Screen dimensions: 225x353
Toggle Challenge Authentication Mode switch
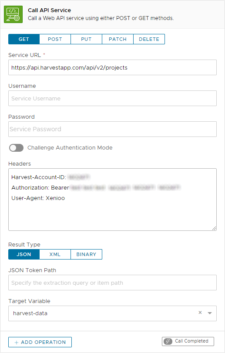click(x=16, y=148)
